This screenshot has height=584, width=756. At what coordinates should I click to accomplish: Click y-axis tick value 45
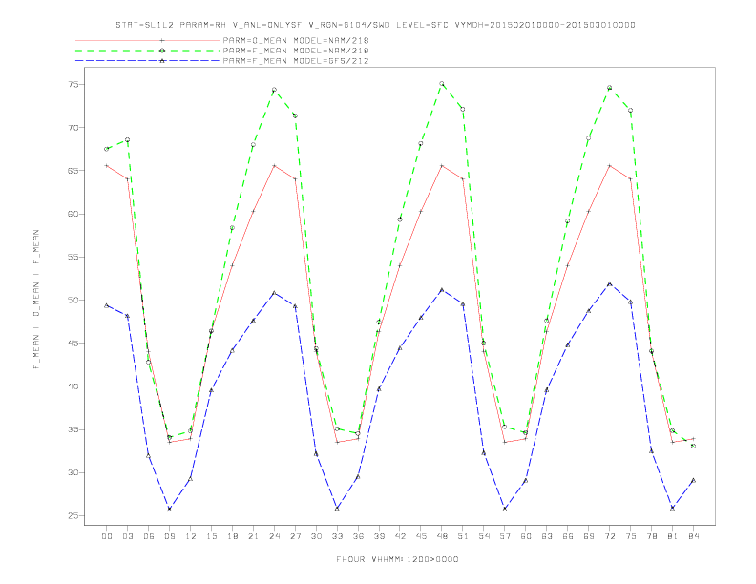tap(73, 344)
